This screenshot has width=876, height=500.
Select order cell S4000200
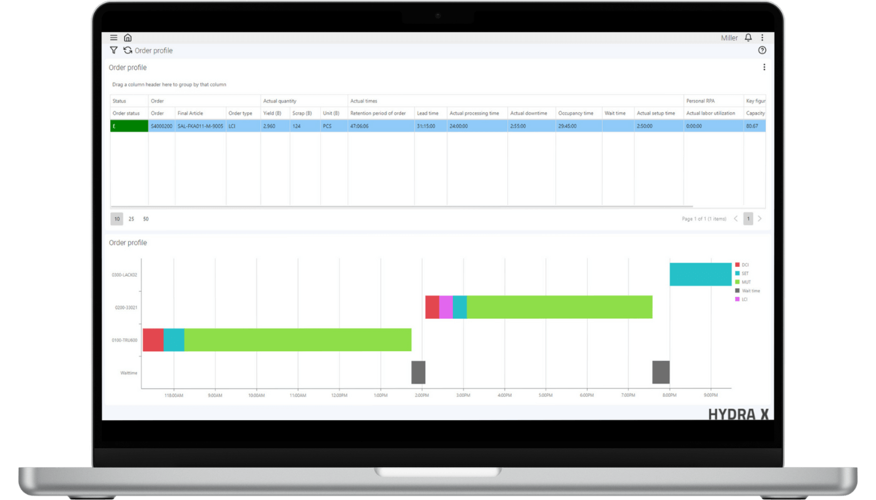(161, 126)
